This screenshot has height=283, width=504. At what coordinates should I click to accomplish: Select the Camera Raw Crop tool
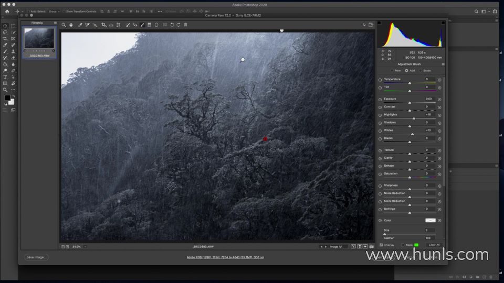tap(104, 25)
